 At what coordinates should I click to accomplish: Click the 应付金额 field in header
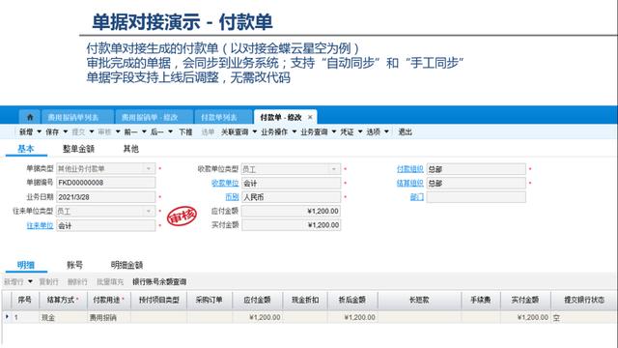[x=292, y=211]
